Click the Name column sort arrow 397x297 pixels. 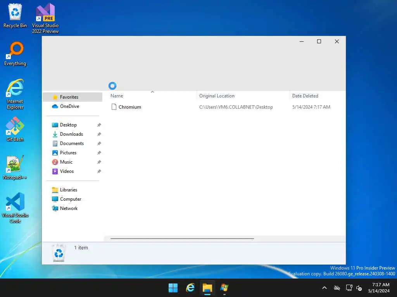tap(152, 92)
